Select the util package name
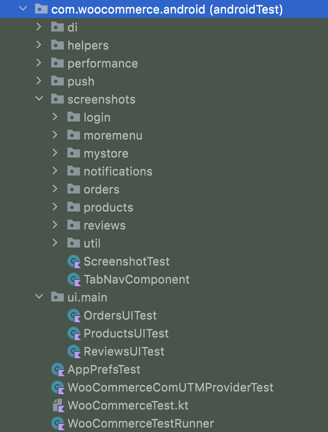 (x=92, y=243)
